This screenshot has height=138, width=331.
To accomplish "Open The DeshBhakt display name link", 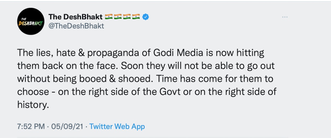I will pos(76,17).
